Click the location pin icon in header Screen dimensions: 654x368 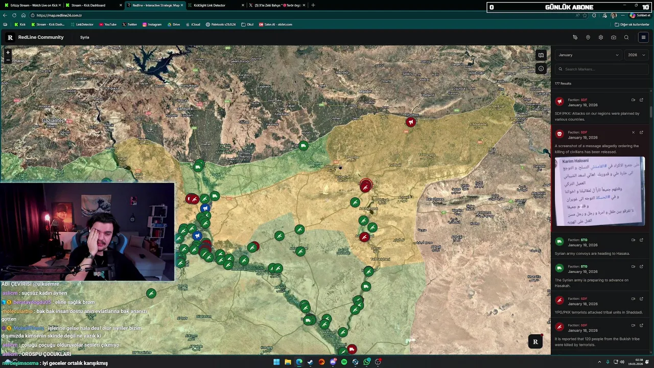588,37
